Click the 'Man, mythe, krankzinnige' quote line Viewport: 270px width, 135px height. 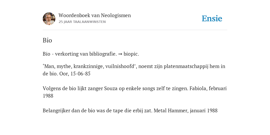pos(134,66)
